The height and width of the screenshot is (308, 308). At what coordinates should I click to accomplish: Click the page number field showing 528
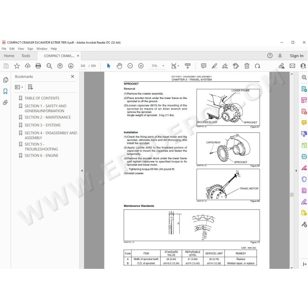point(83,66)
